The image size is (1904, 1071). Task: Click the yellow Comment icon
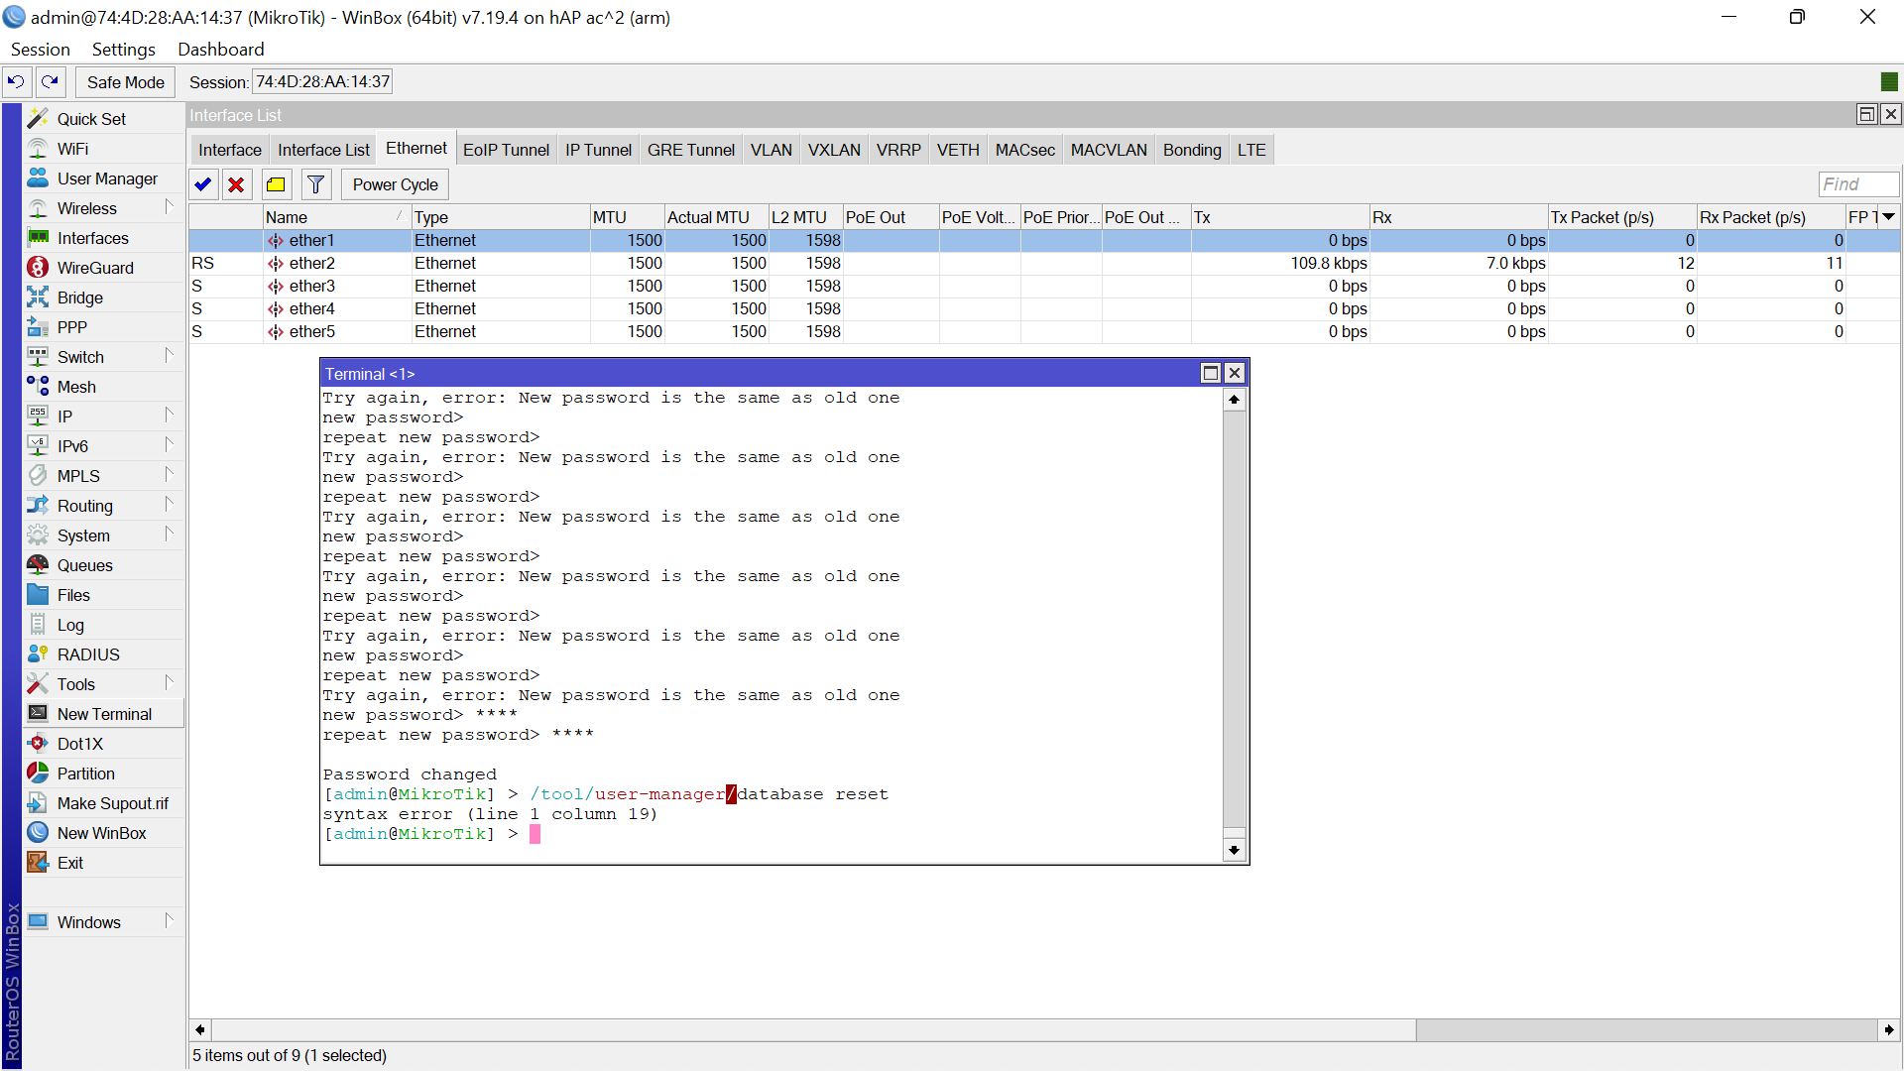(x=276, y=184)
